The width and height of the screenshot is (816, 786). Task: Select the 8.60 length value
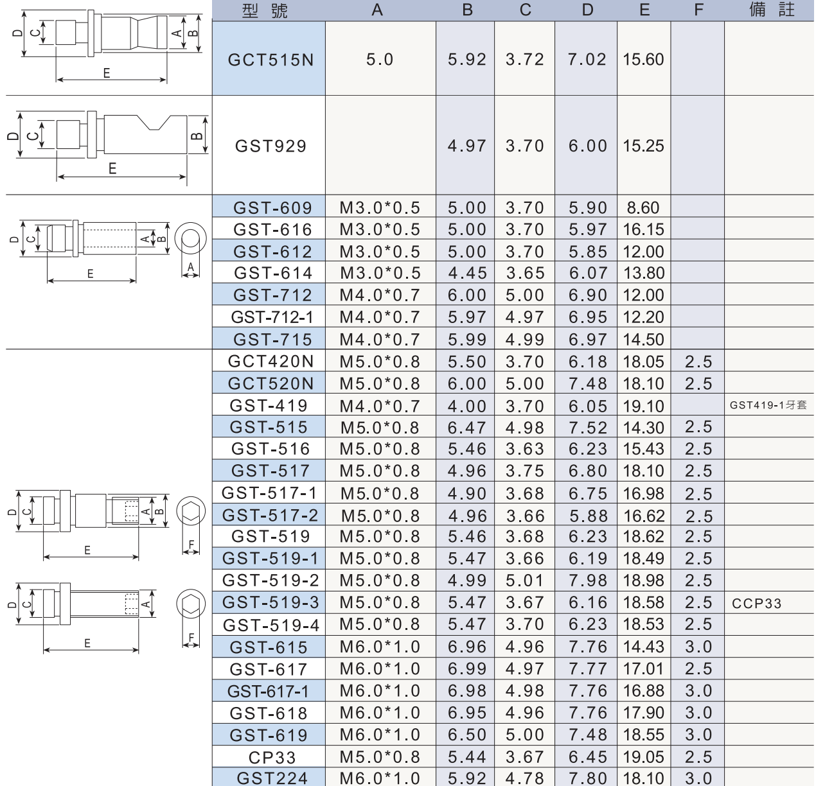643,207
